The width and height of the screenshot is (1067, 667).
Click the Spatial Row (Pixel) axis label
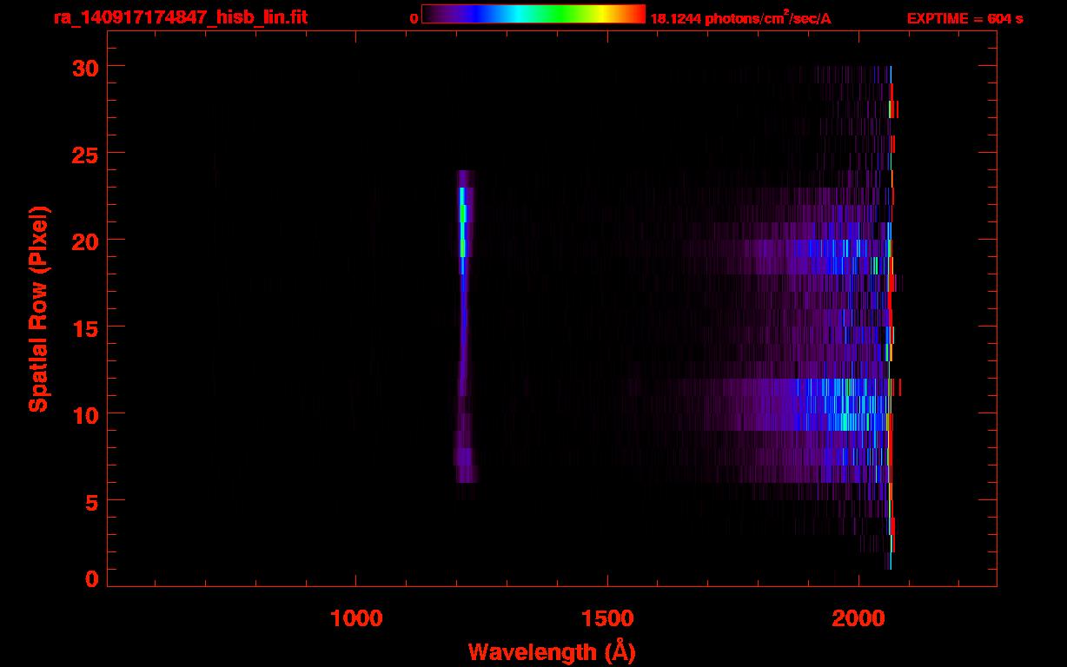coord(38,308)
